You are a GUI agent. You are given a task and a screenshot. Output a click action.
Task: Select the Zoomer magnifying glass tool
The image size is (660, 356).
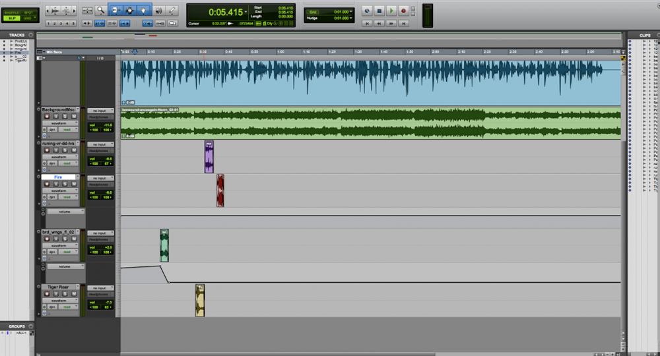click(100, 11)
